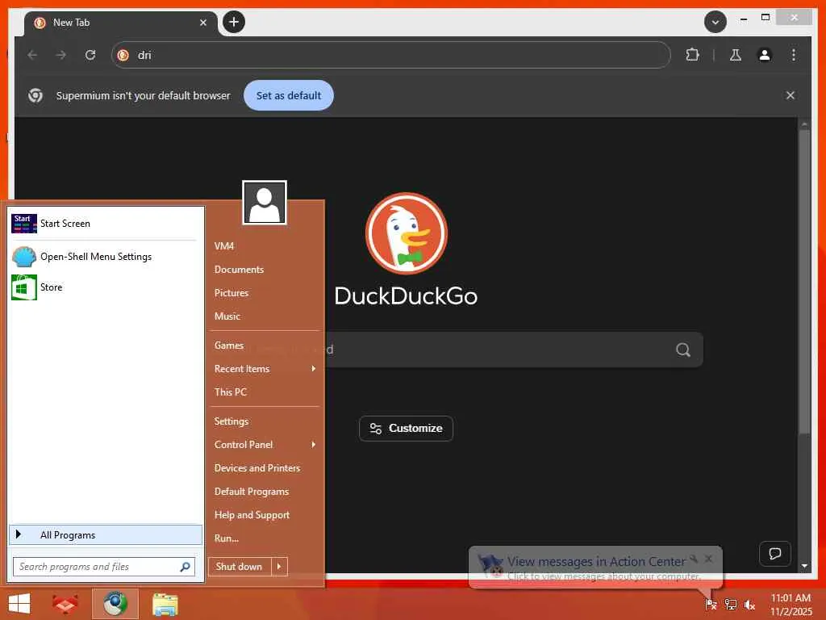
Task: Close the Action Center balloon
Action: (x=708, y=559)
